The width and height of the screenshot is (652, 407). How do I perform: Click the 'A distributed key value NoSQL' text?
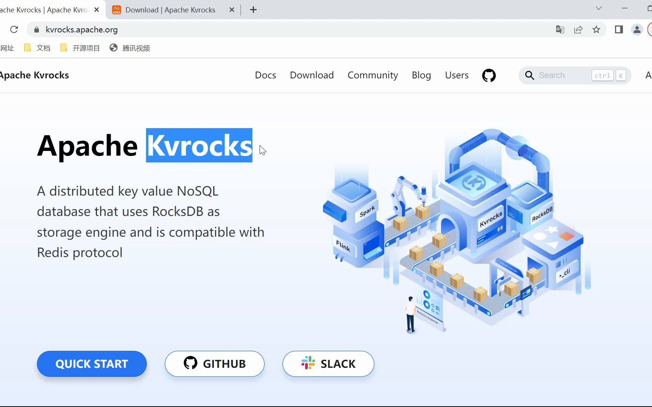128,191
